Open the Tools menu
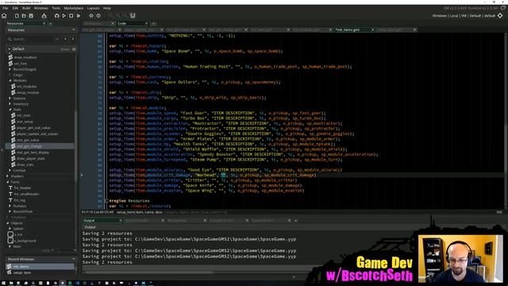This screenshot has height=286, width=508. point(56,8)
